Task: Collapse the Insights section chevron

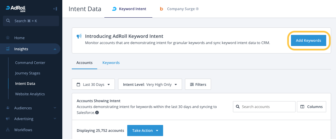Action: coord(55,49)
